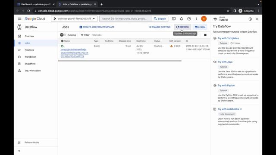Toggle the Running jobs filter switch
The image size is (276, 155).
coord(63,35)
